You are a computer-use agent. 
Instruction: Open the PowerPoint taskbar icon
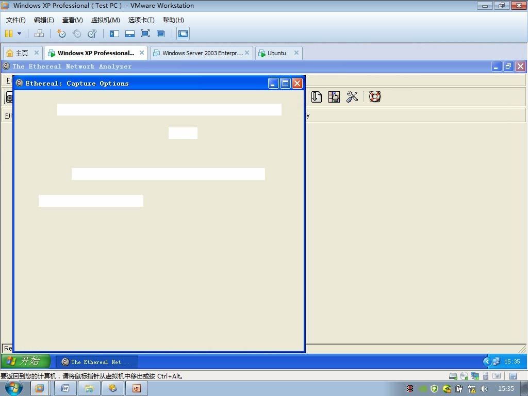click(x=136, y=389)
